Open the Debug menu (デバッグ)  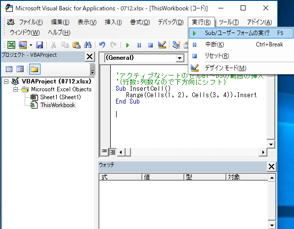(170, 22)
